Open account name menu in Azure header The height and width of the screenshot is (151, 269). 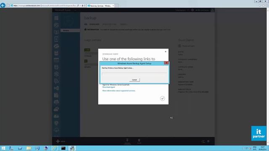tap(202, 10)
